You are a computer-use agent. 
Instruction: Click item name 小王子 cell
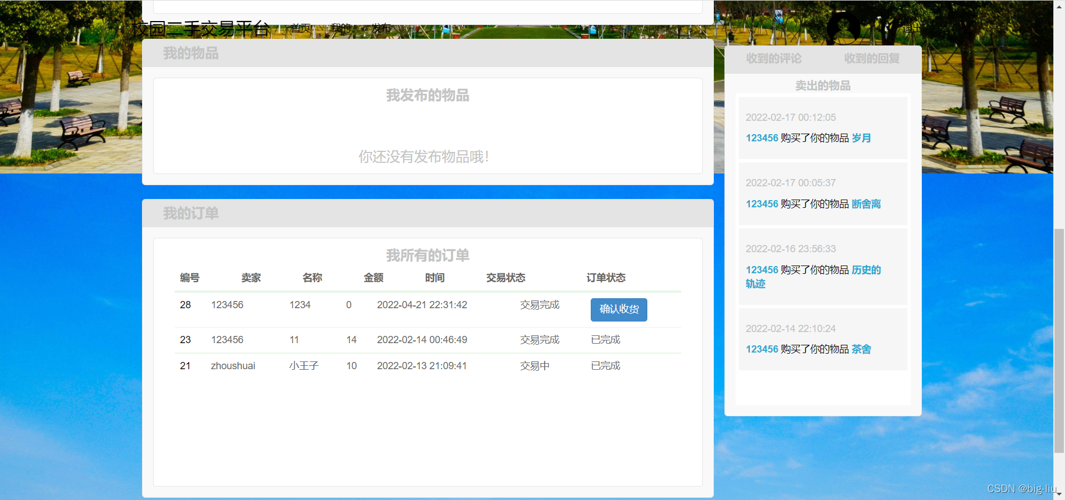pyautogui.click(x=304, y=366)
